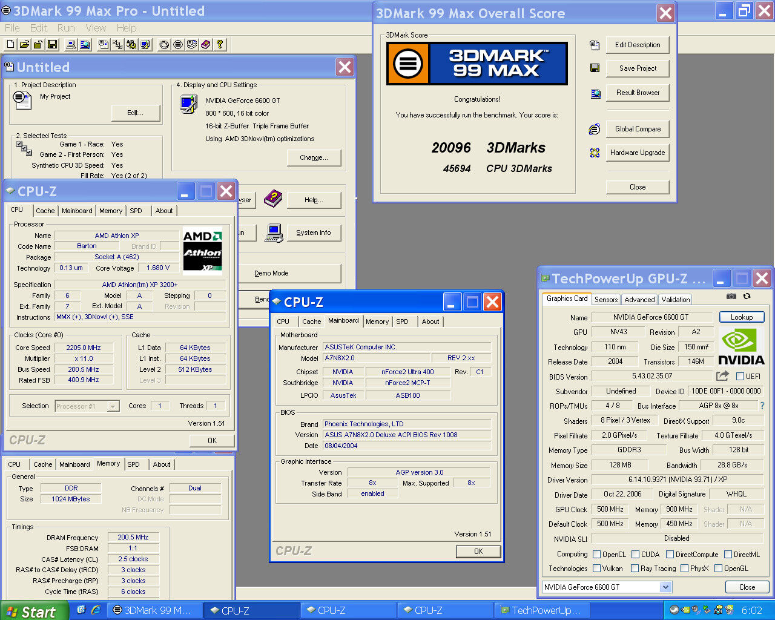Open the NVIDIA GeForce 6600 GT dropdown in GPU-Z
Screen dimensions: 775x620
tap(665, 587)
